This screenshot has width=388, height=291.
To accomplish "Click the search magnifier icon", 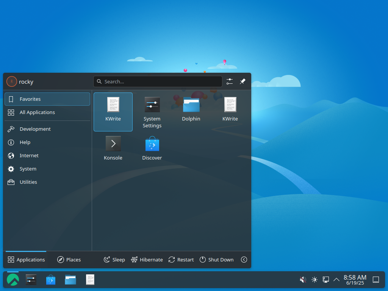I will (99, 81).
